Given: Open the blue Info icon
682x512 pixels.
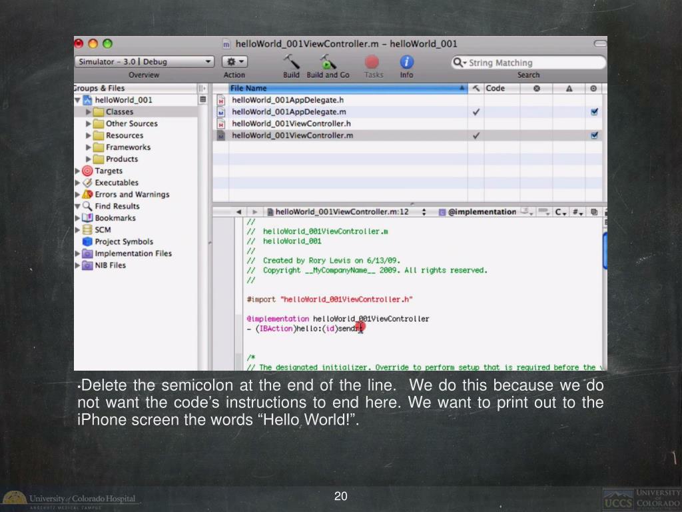Looking at the screenshot, I should pos(406,62).
